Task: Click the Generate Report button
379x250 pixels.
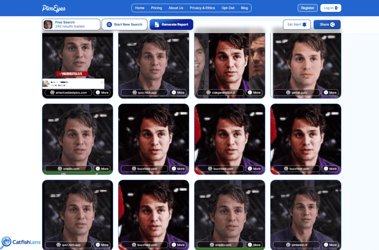Action: pyautogui.click(x=171, y=24)
